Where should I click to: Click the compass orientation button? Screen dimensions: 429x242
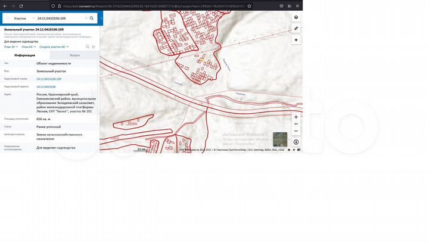[296, 142]
